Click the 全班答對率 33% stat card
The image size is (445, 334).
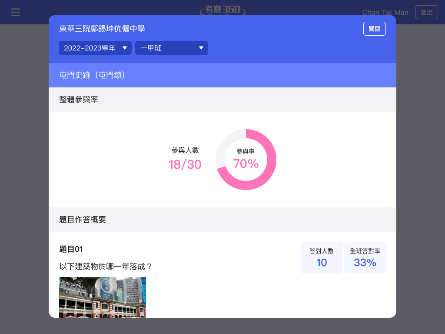click(x=365, y=258)
